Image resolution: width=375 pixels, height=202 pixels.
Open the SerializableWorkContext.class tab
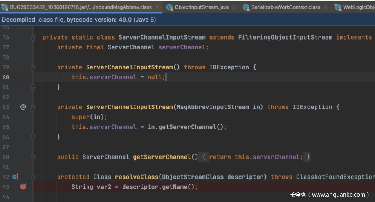pos(285,7)
